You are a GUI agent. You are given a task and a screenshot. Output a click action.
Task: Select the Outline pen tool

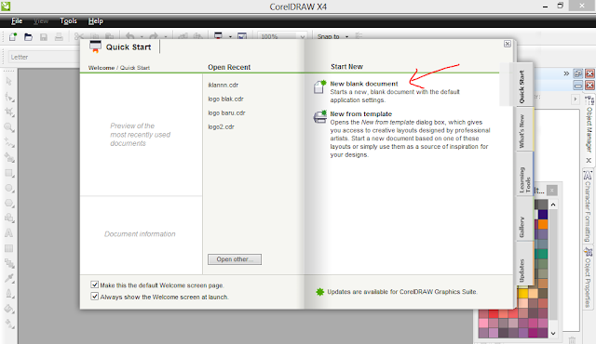click(9, 294)
